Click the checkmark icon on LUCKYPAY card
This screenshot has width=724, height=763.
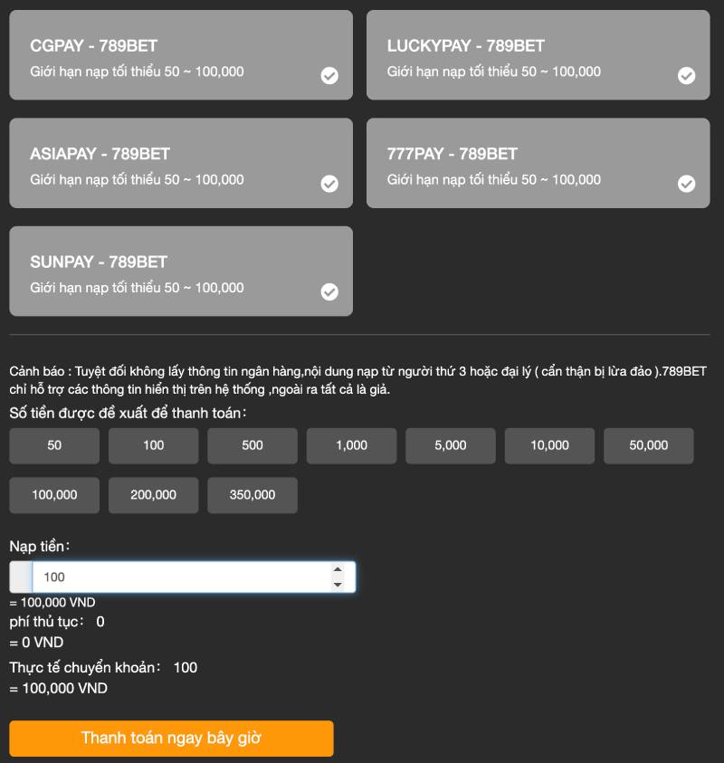(x=687, y=76)
